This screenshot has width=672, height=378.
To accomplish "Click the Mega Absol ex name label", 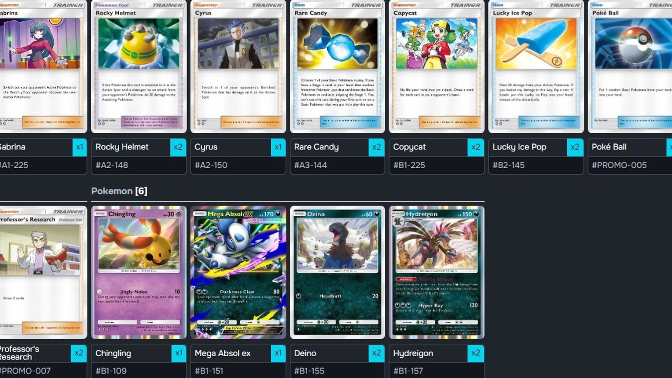I will (x=223, y=353).
